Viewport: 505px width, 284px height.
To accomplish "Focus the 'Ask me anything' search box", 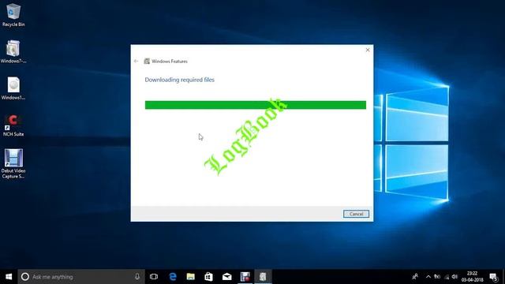I will (x=81, y=277).
